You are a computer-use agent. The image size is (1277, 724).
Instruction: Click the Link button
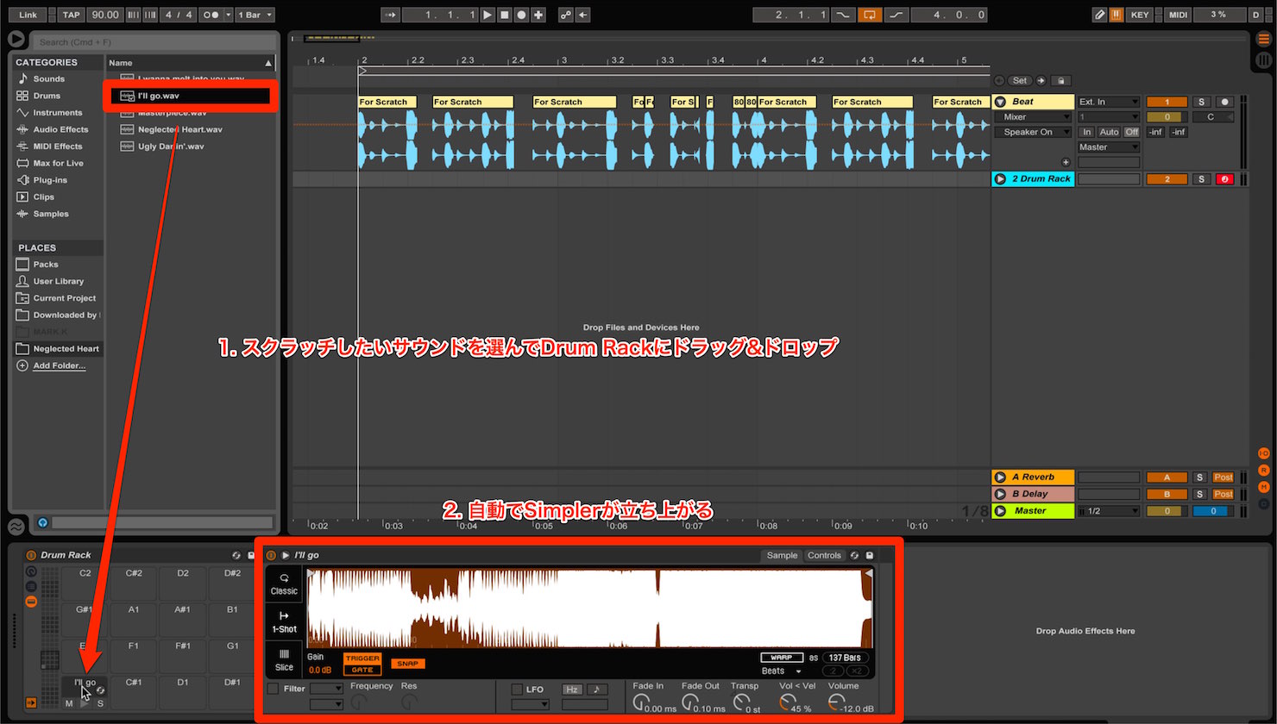[28, 15]
